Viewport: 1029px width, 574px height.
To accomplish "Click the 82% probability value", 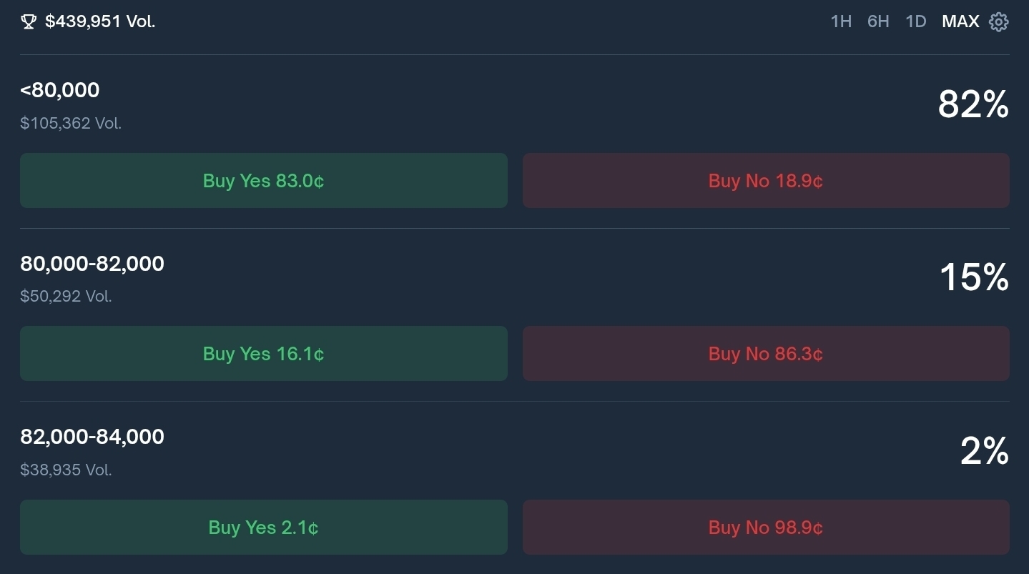I will tap(973, 105).
